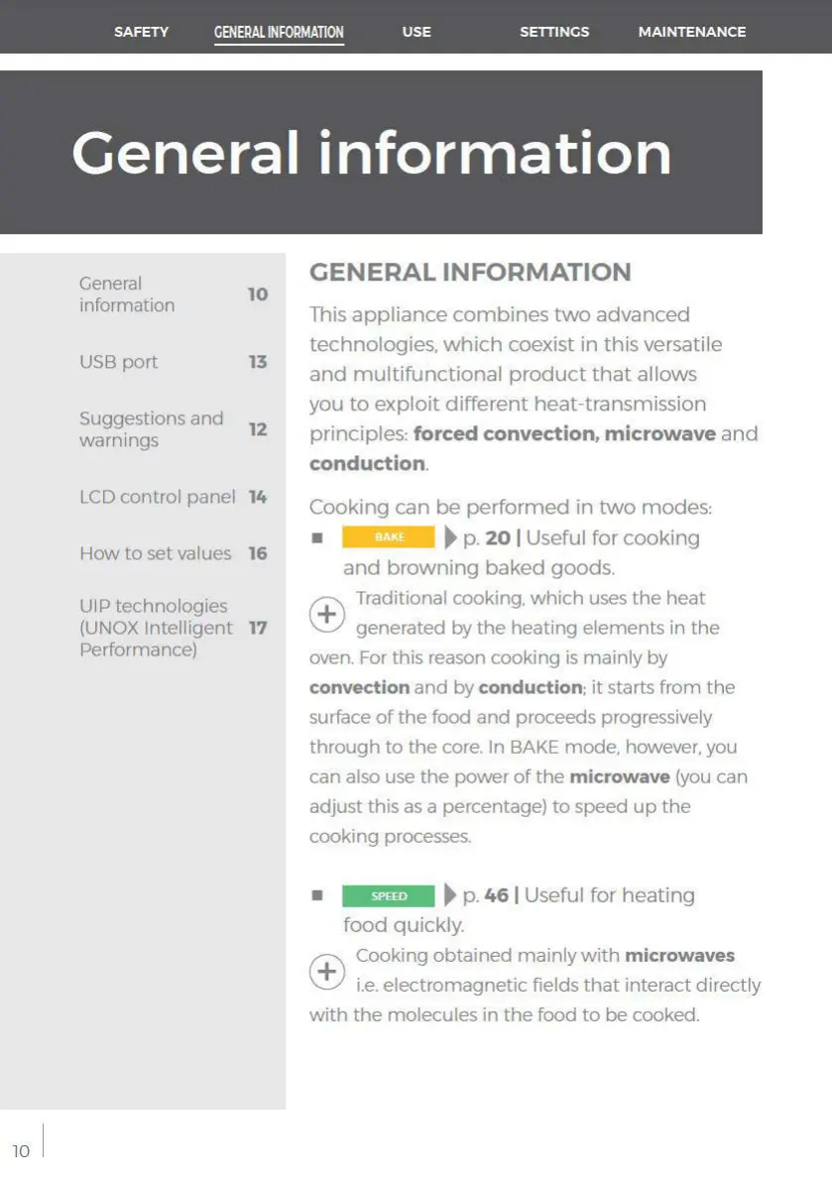Click the arrow icon after SPEED label
Viewport: 832px width, 1181px height.
click(450, 894)
